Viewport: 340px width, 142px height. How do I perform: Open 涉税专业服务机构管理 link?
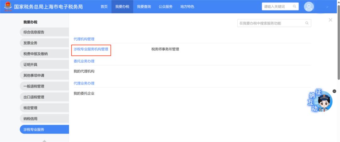pos(91,49)
